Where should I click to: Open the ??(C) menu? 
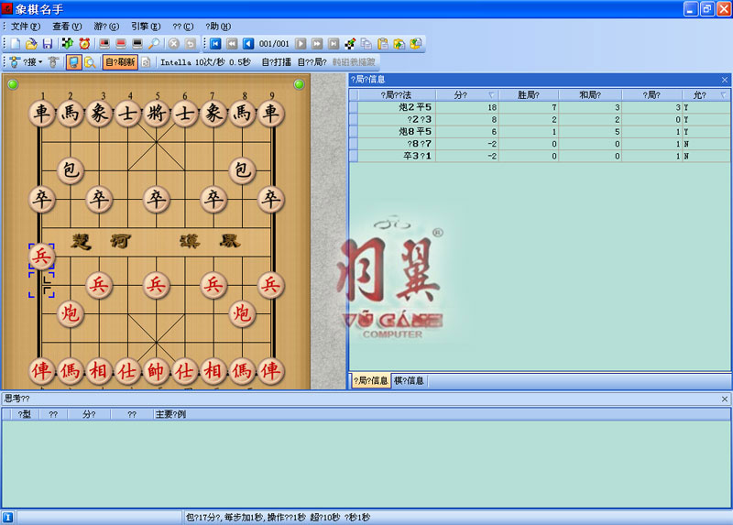[182, 27]
